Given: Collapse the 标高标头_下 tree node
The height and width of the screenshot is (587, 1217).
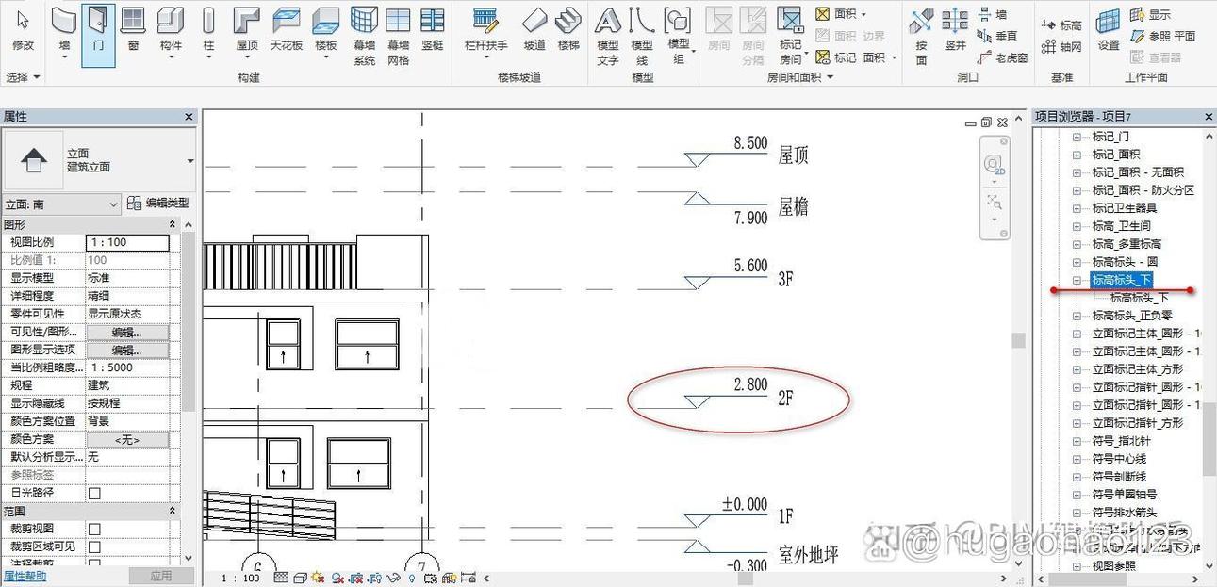Looking at the screenshot, I should (x=1077, y=280).
